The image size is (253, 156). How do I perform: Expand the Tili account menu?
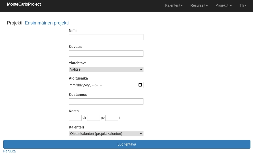pos(243,5)
